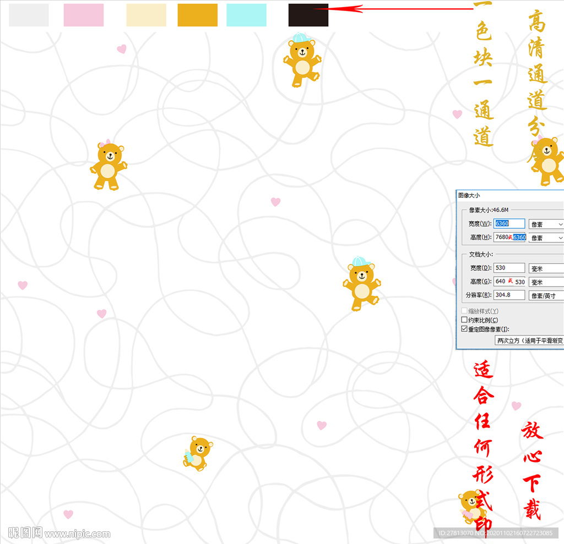Viewport: 564px width, 544px height.
Task: Pick the cream color swatch
Action: tap(146, 15)
